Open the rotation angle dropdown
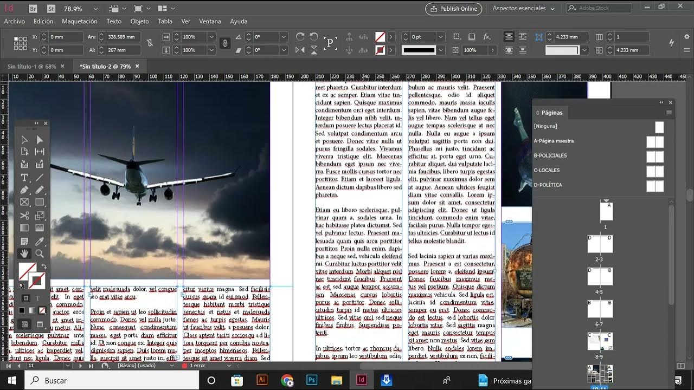The width and height of the screenshot is (694, 390). click(283, 37)
